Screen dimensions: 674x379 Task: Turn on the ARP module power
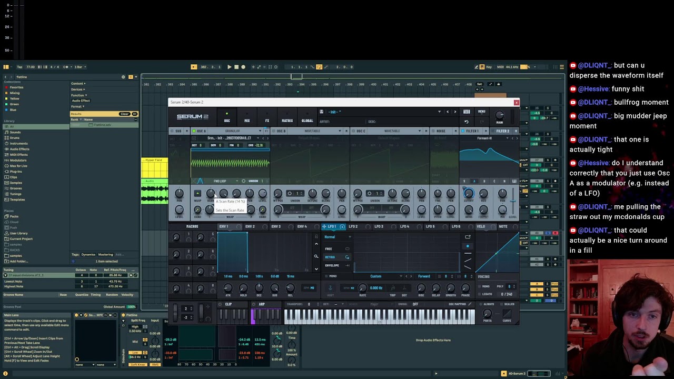[254, 304]
